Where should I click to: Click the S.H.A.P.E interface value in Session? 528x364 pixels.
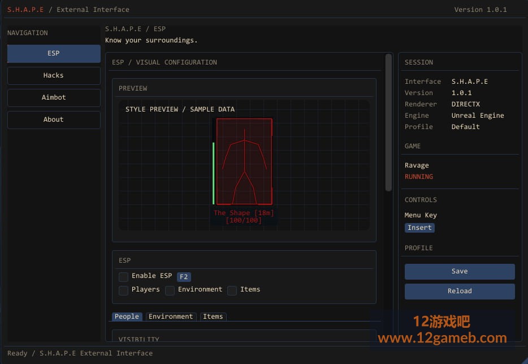[x=470, y=82]
